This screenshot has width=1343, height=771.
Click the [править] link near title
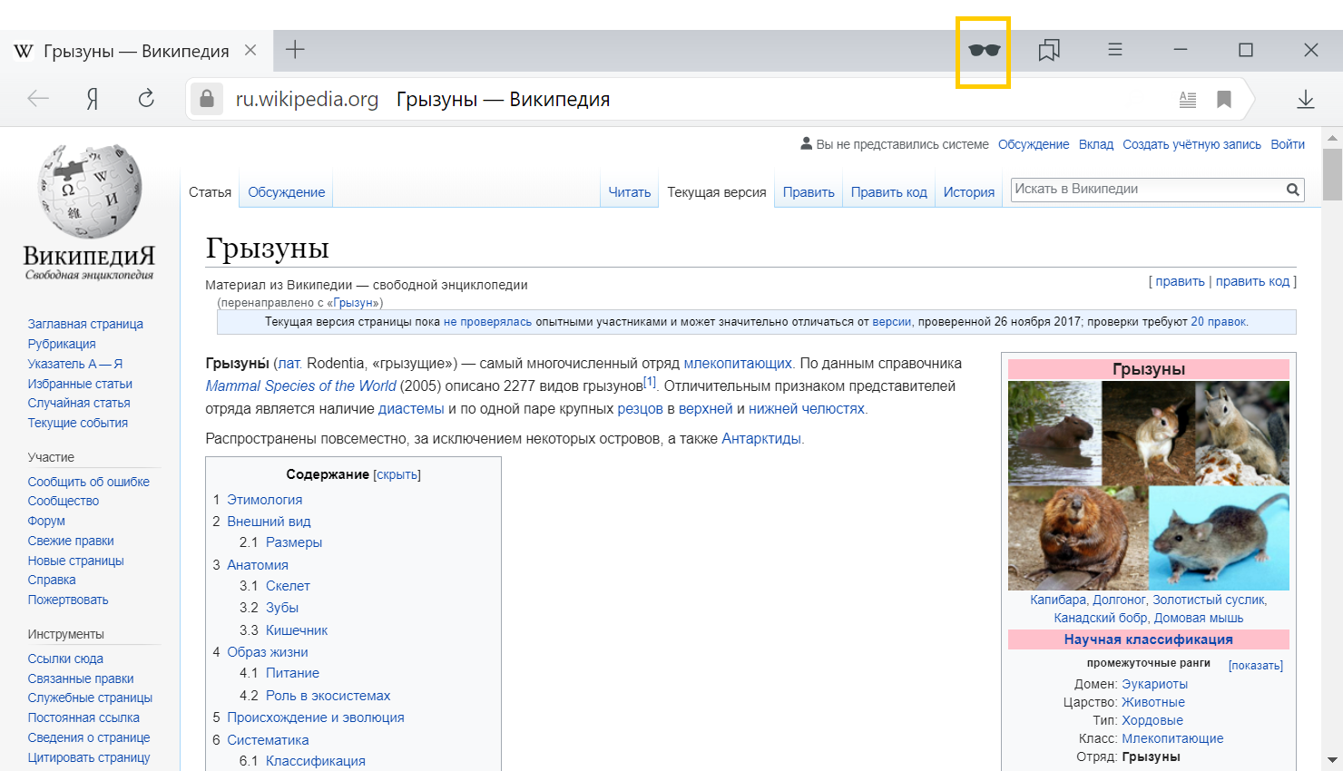pyautogui.click(x=1180, y=281)
